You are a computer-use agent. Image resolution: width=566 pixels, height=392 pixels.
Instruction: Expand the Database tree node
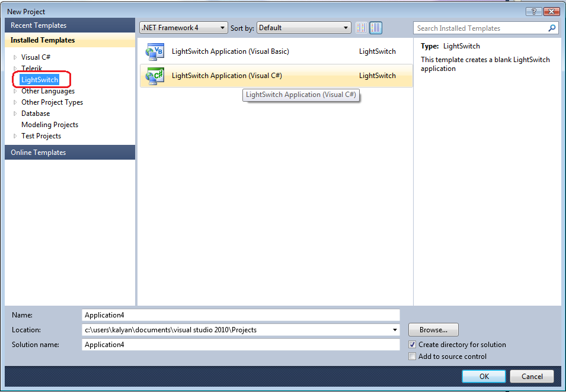tap(15, 114)
